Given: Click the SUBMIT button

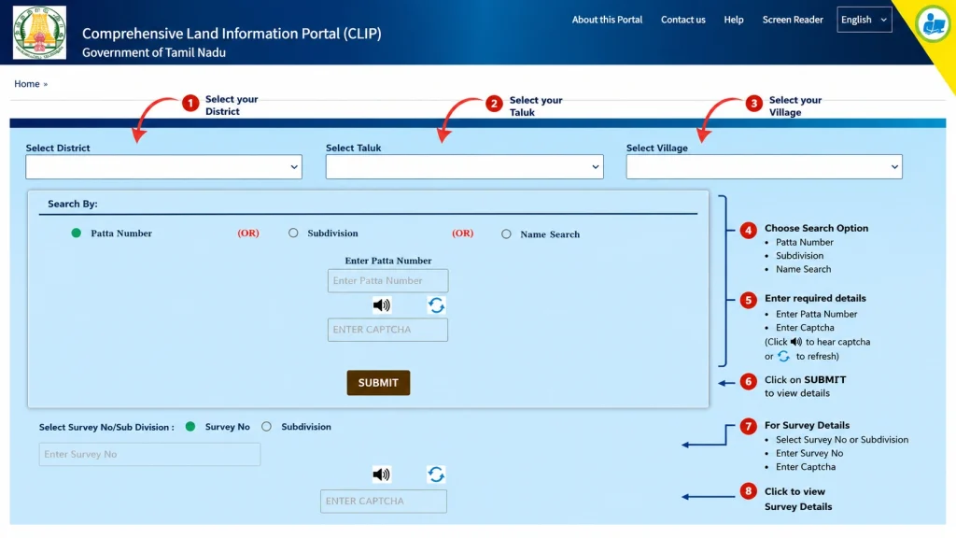Looking at the screenshot, I should pos(379,382).
